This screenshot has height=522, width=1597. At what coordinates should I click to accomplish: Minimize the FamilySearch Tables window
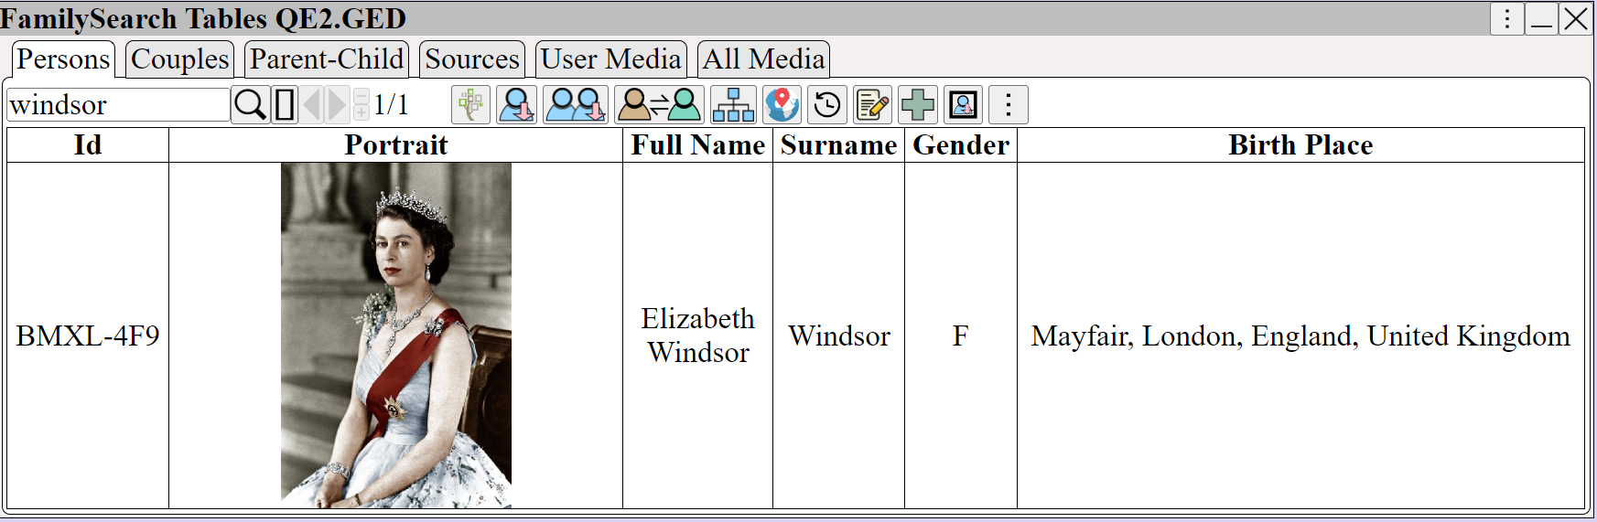1542,18
